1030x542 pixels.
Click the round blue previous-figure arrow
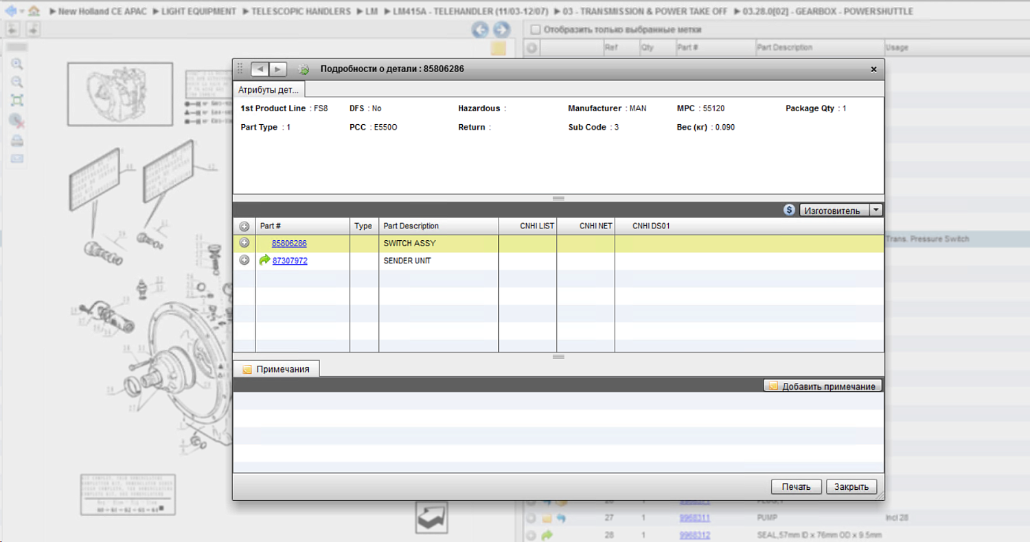pyautogui.click(x=481, y=29)
